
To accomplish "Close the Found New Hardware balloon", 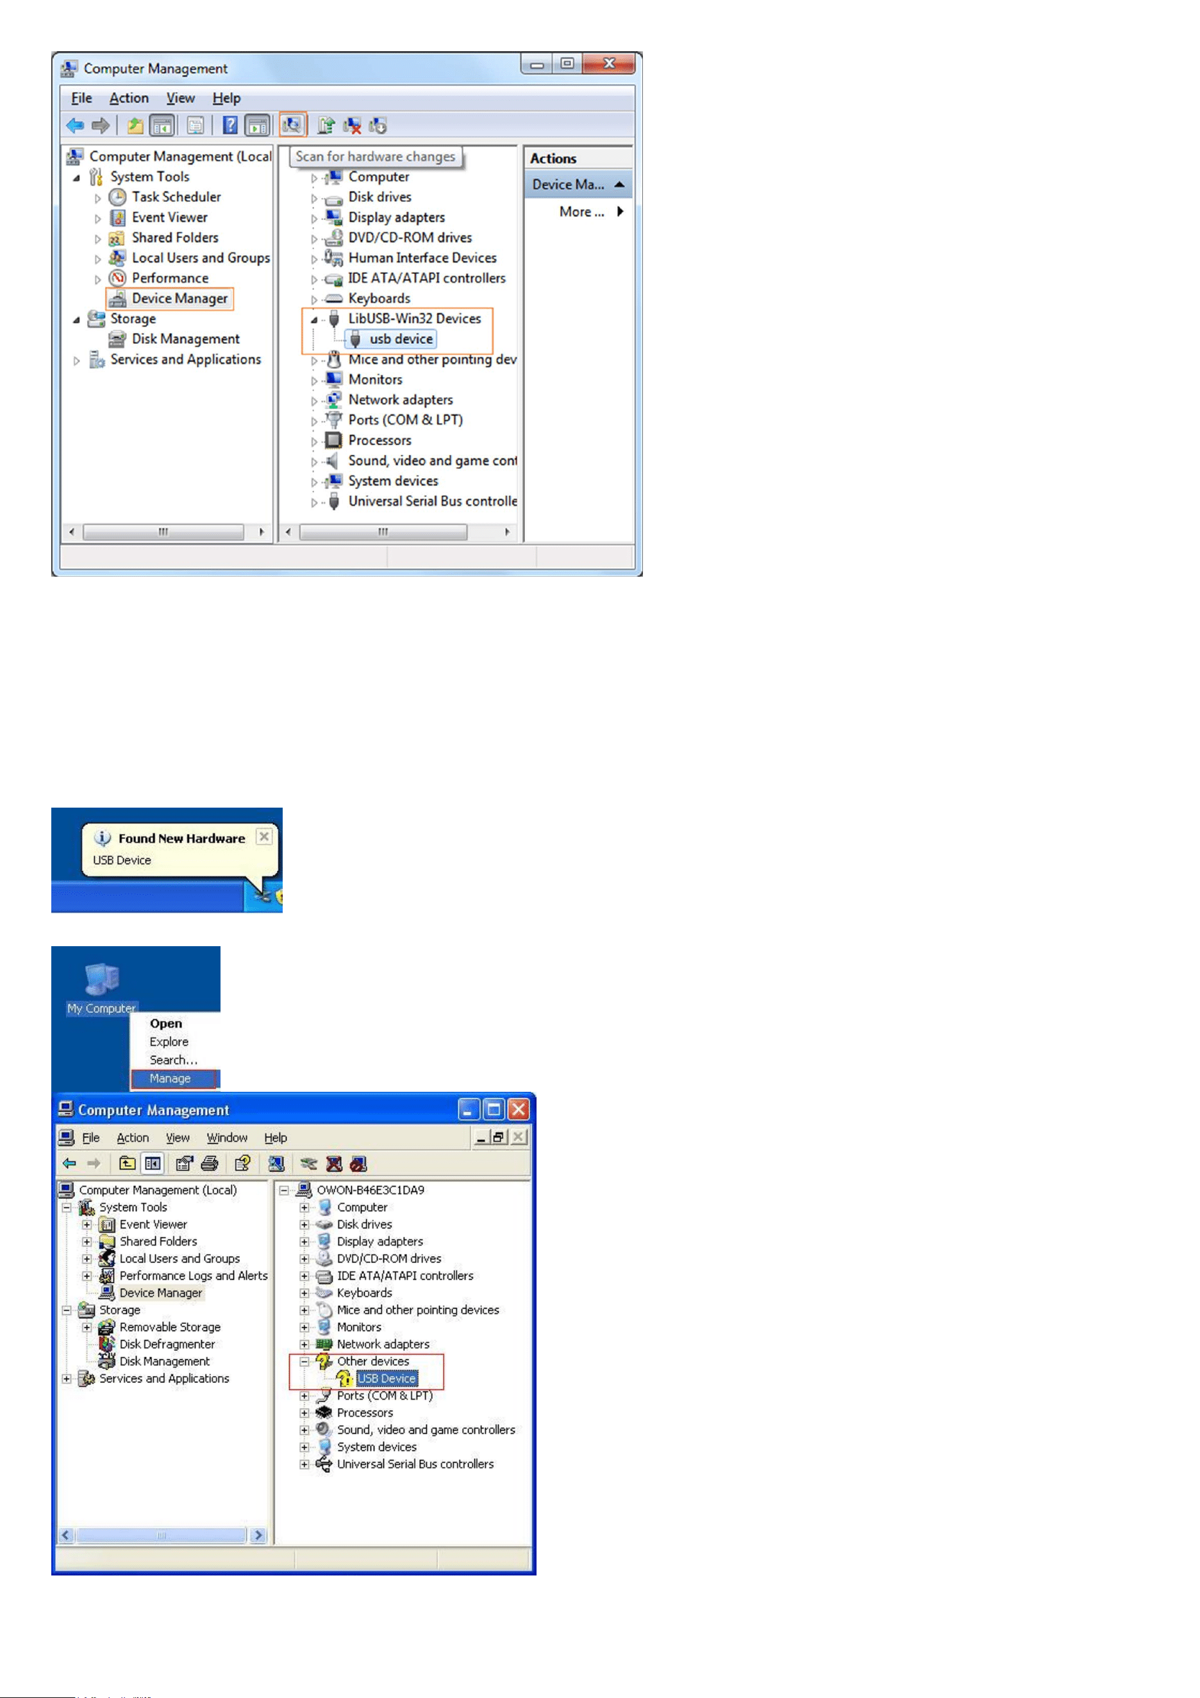I will [x=264, y=836].
